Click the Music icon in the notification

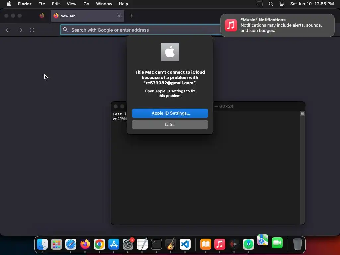pyautogui.click(x=231, y=25)
